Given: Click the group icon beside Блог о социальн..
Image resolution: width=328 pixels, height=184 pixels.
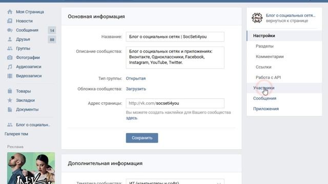Looking at the screenshot, I should pos(10,125).
